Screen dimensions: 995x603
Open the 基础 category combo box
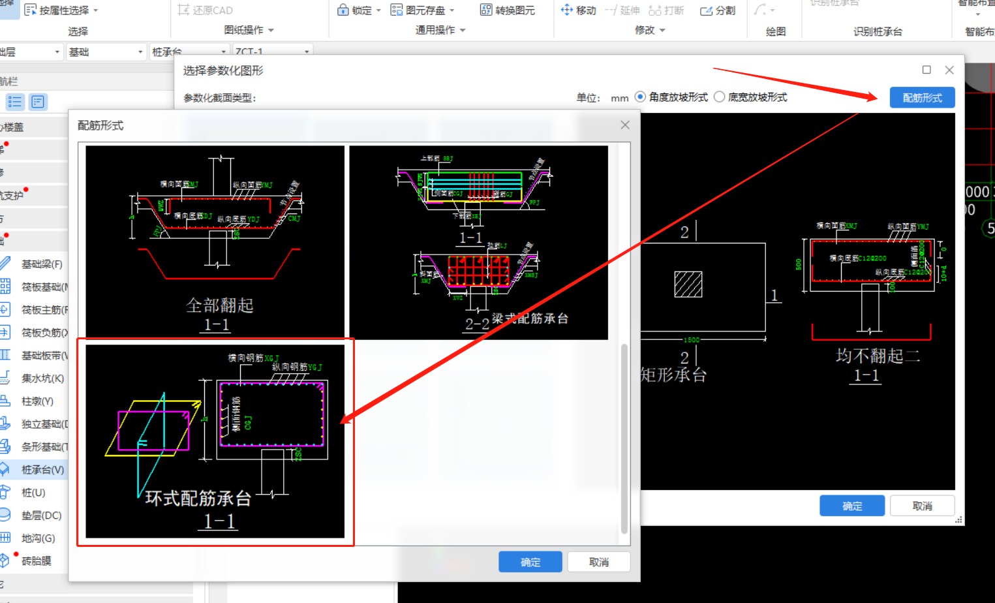pyautogui.click(x=106, y=52)
